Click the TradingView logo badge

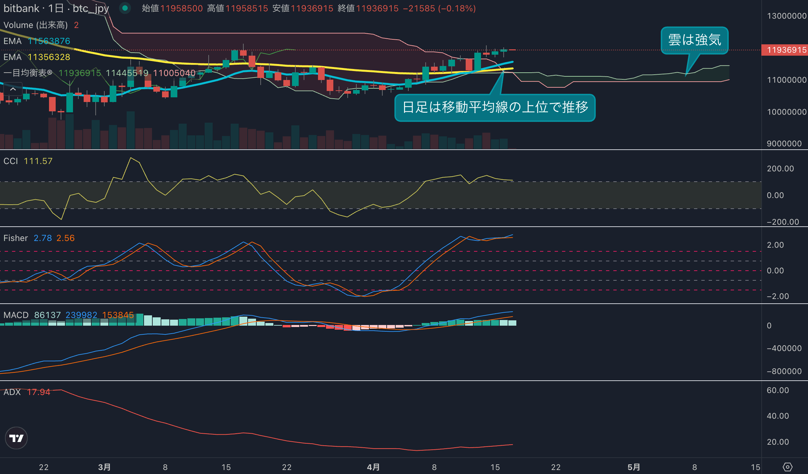coord(16,438)
